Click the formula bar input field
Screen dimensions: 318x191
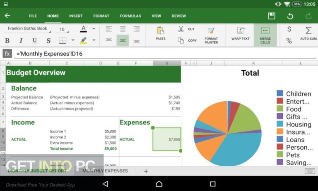tap(165, 54)
